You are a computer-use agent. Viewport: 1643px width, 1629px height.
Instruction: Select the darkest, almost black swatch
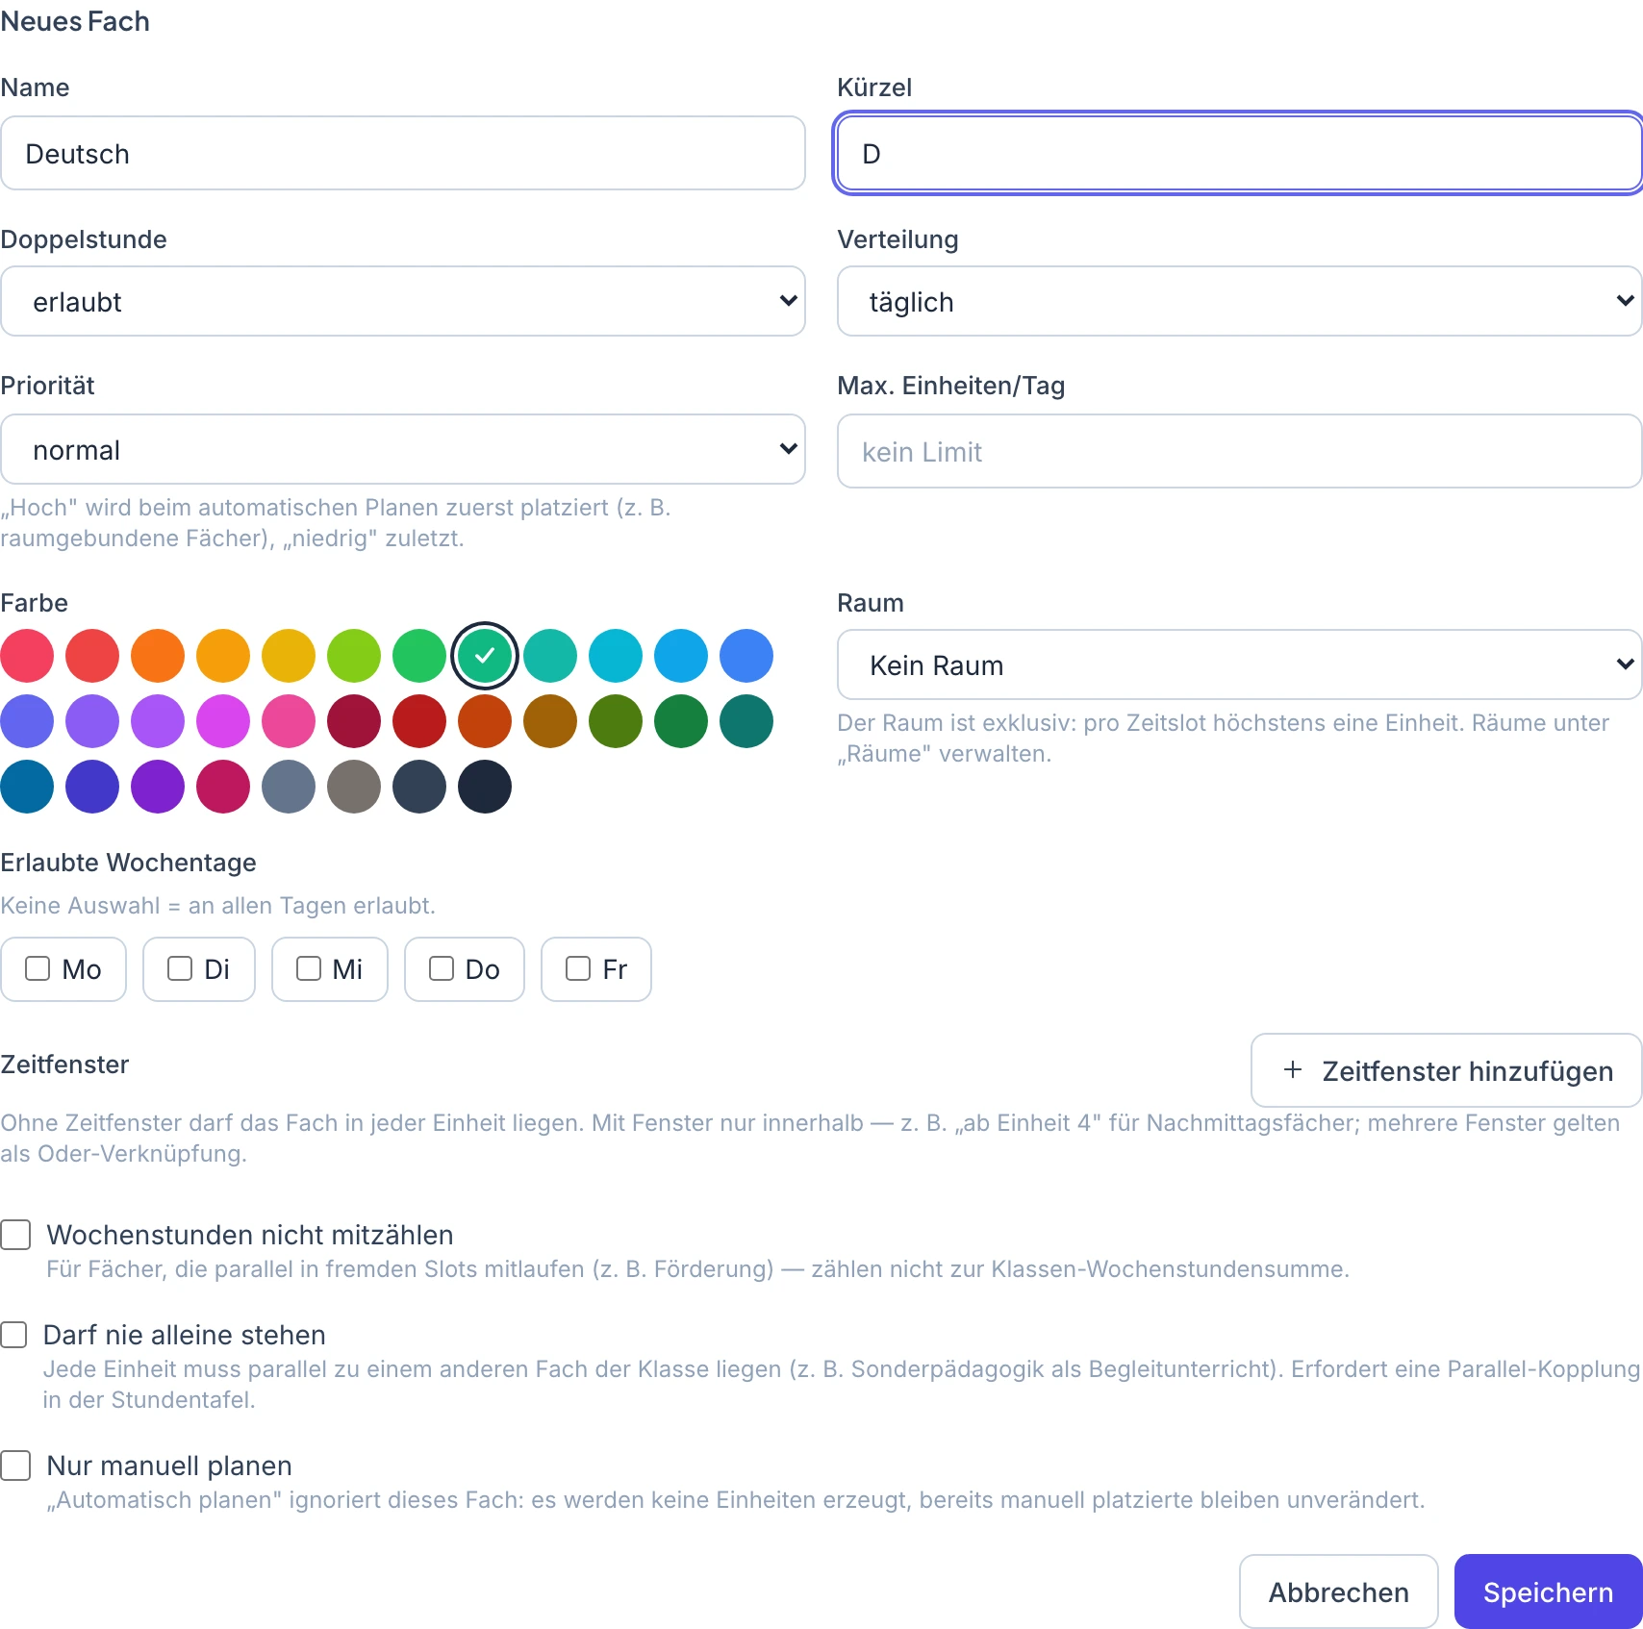485,787
